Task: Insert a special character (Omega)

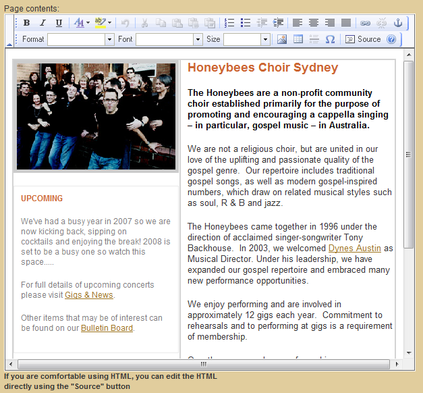Action: [330, 39]
